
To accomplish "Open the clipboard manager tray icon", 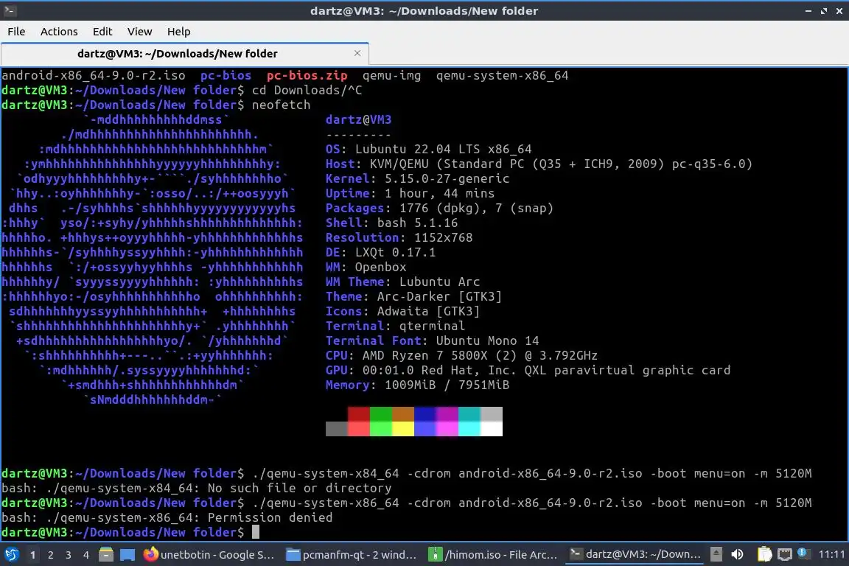I will point(764,554).
